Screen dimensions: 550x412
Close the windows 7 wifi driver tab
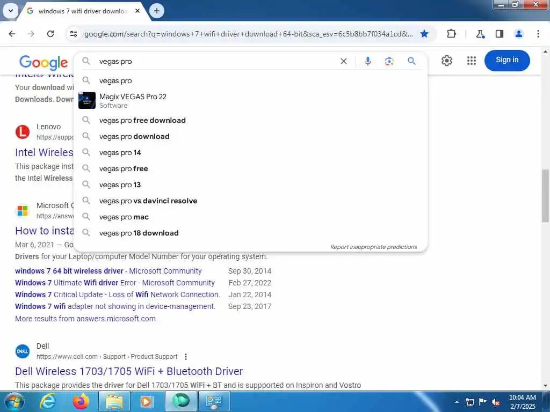pos(137,11)
